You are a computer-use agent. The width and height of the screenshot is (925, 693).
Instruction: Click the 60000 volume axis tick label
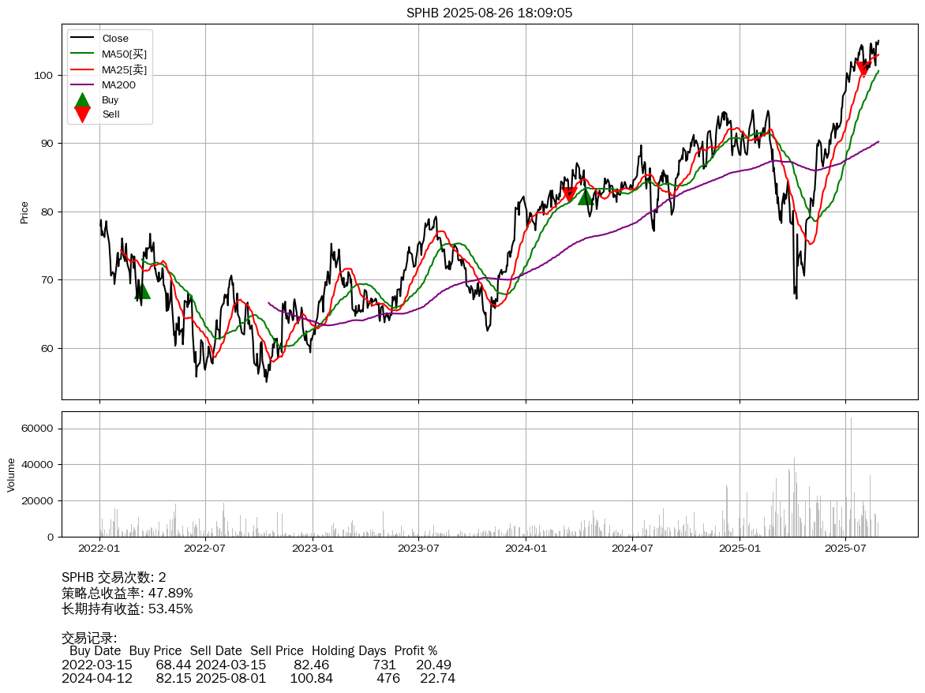[36, 429]
